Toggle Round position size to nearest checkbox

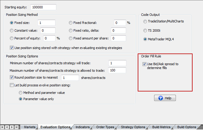pyautogui.click(x=12, y=78)
